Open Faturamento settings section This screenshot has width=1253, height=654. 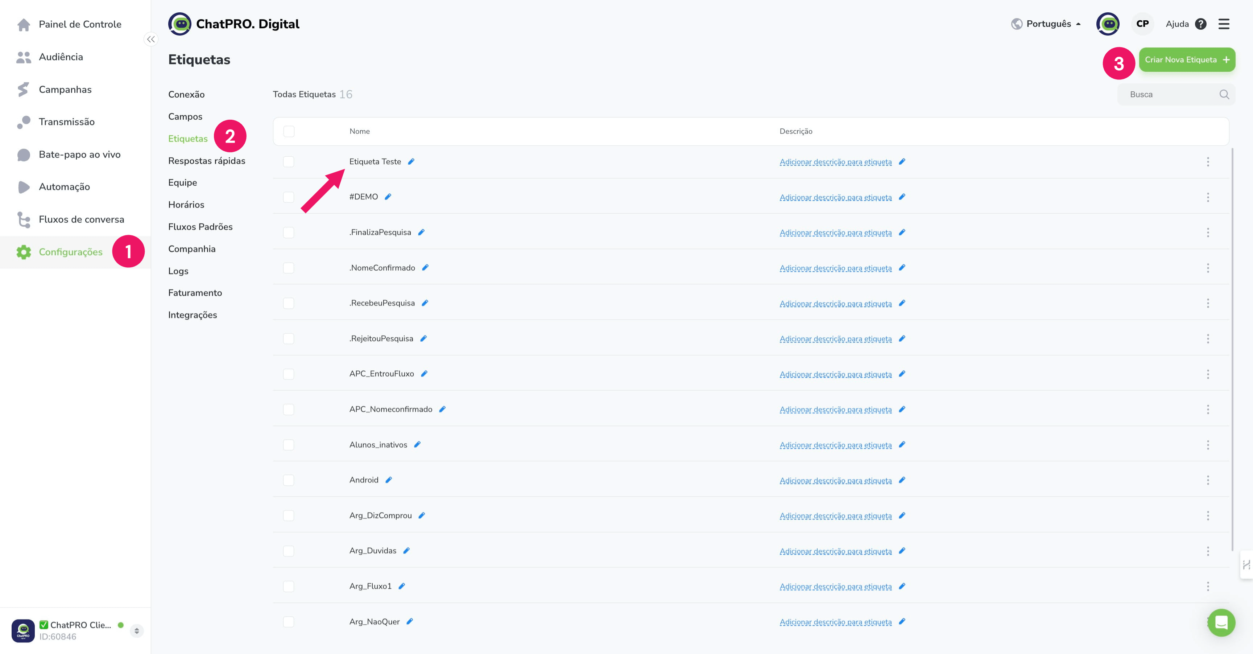pyautogui.click(x=195, y=293)
